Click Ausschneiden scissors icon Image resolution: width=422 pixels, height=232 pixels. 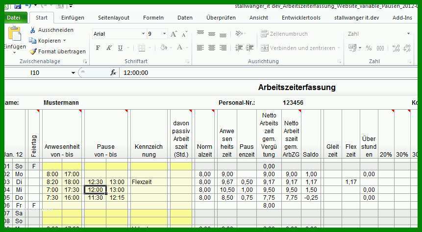pos(33,30)
